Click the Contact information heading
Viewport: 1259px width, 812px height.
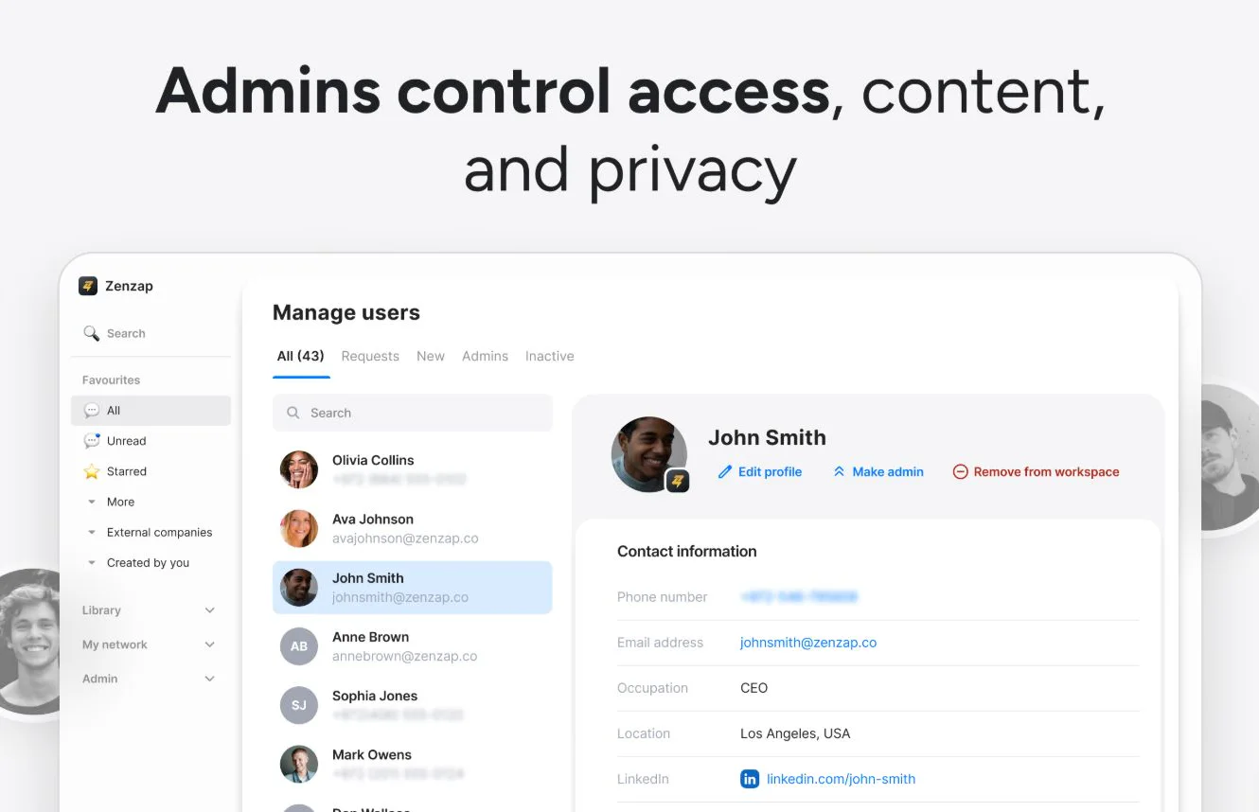coord(686,551)
